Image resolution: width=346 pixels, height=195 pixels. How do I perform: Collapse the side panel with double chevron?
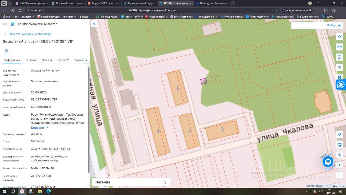[x=94, y=24]
